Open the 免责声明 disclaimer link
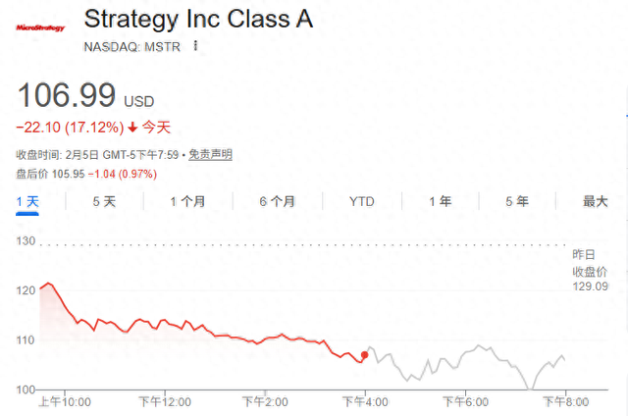Screen dimensions: 628x416 click(x=210, y=155)
